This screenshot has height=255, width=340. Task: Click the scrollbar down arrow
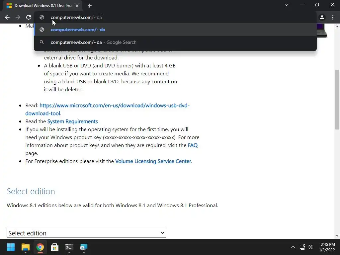337,236
